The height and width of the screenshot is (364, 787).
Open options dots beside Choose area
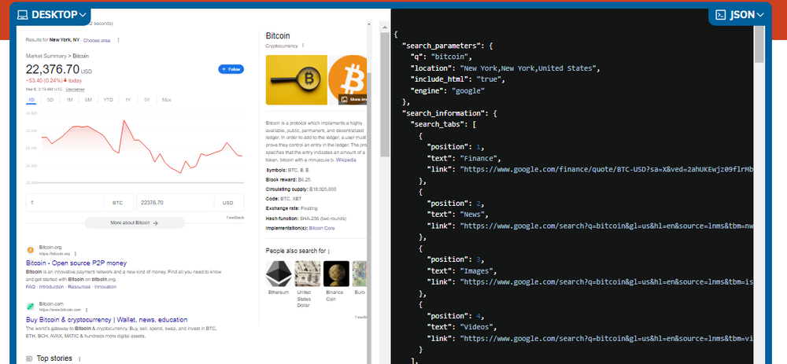[x=119, y=40]
